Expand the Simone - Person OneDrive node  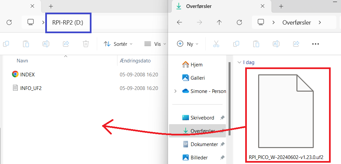175,91
